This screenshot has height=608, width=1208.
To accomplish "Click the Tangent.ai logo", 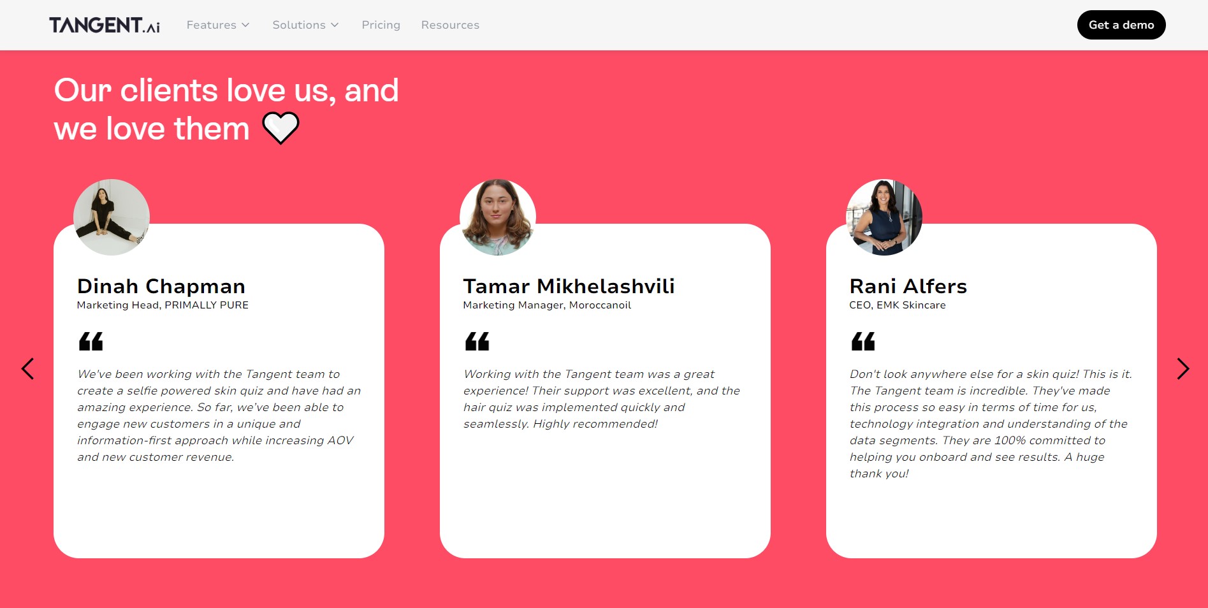I will 105,25.
